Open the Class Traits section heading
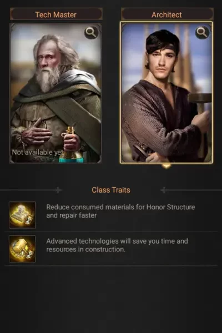The width and height of the screenshot is (222, 333). click(111, 190)
